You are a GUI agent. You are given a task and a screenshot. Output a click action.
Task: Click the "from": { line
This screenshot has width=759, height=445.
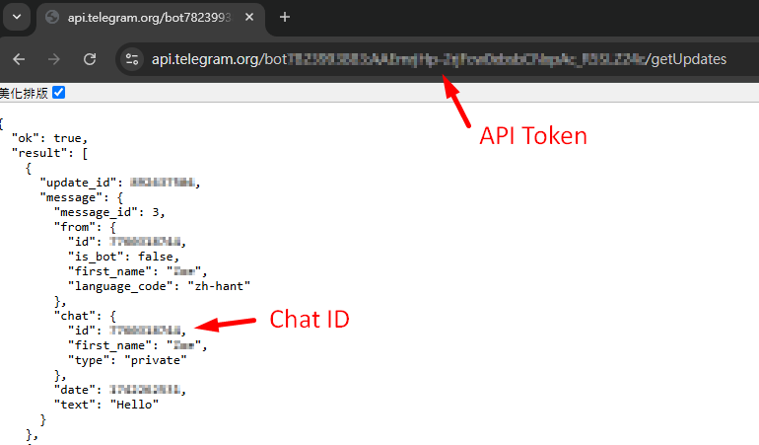[85, 227]
